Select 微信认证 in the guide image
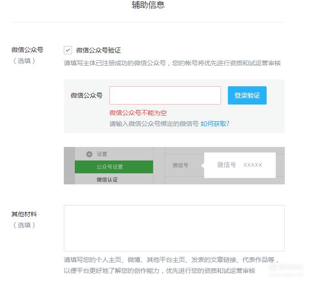This screenshot has width=314, height=288. pyautogui.click(x=107, y=179)
